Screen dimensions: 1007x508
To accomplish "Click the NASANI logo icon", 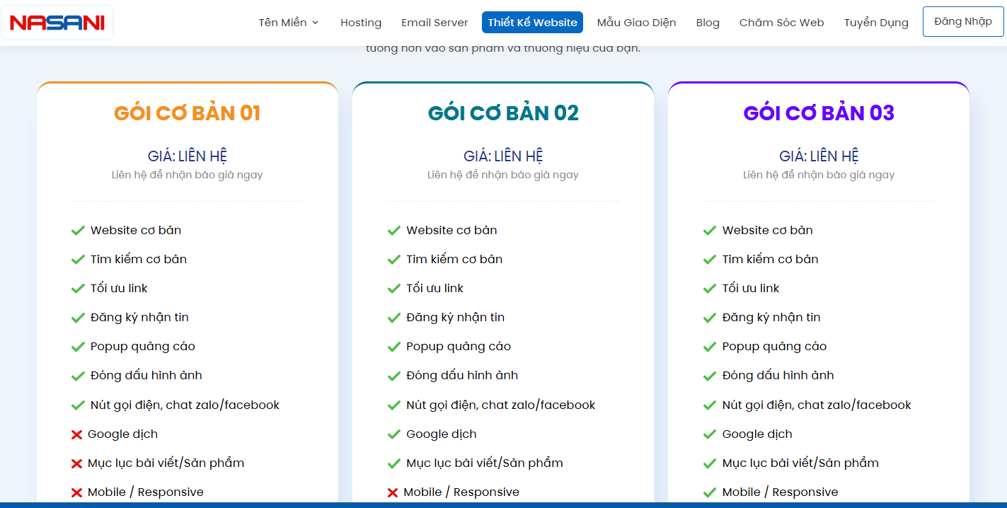I will 57,22.
